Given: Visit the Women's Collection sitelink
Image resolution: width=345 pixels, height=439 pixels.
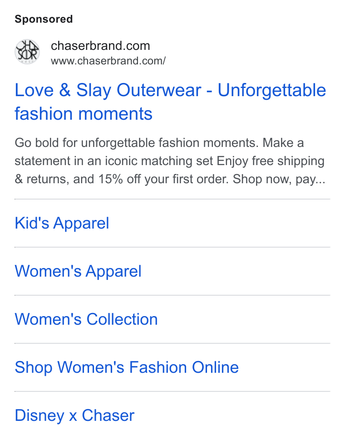Looking at the screenshot, I should (86, 319).
